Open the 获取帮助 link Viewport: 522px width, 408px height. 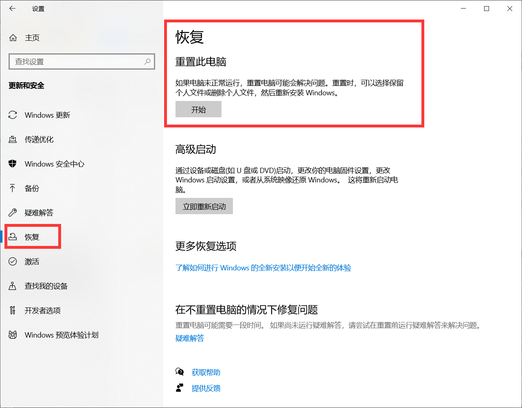(206, 372)
